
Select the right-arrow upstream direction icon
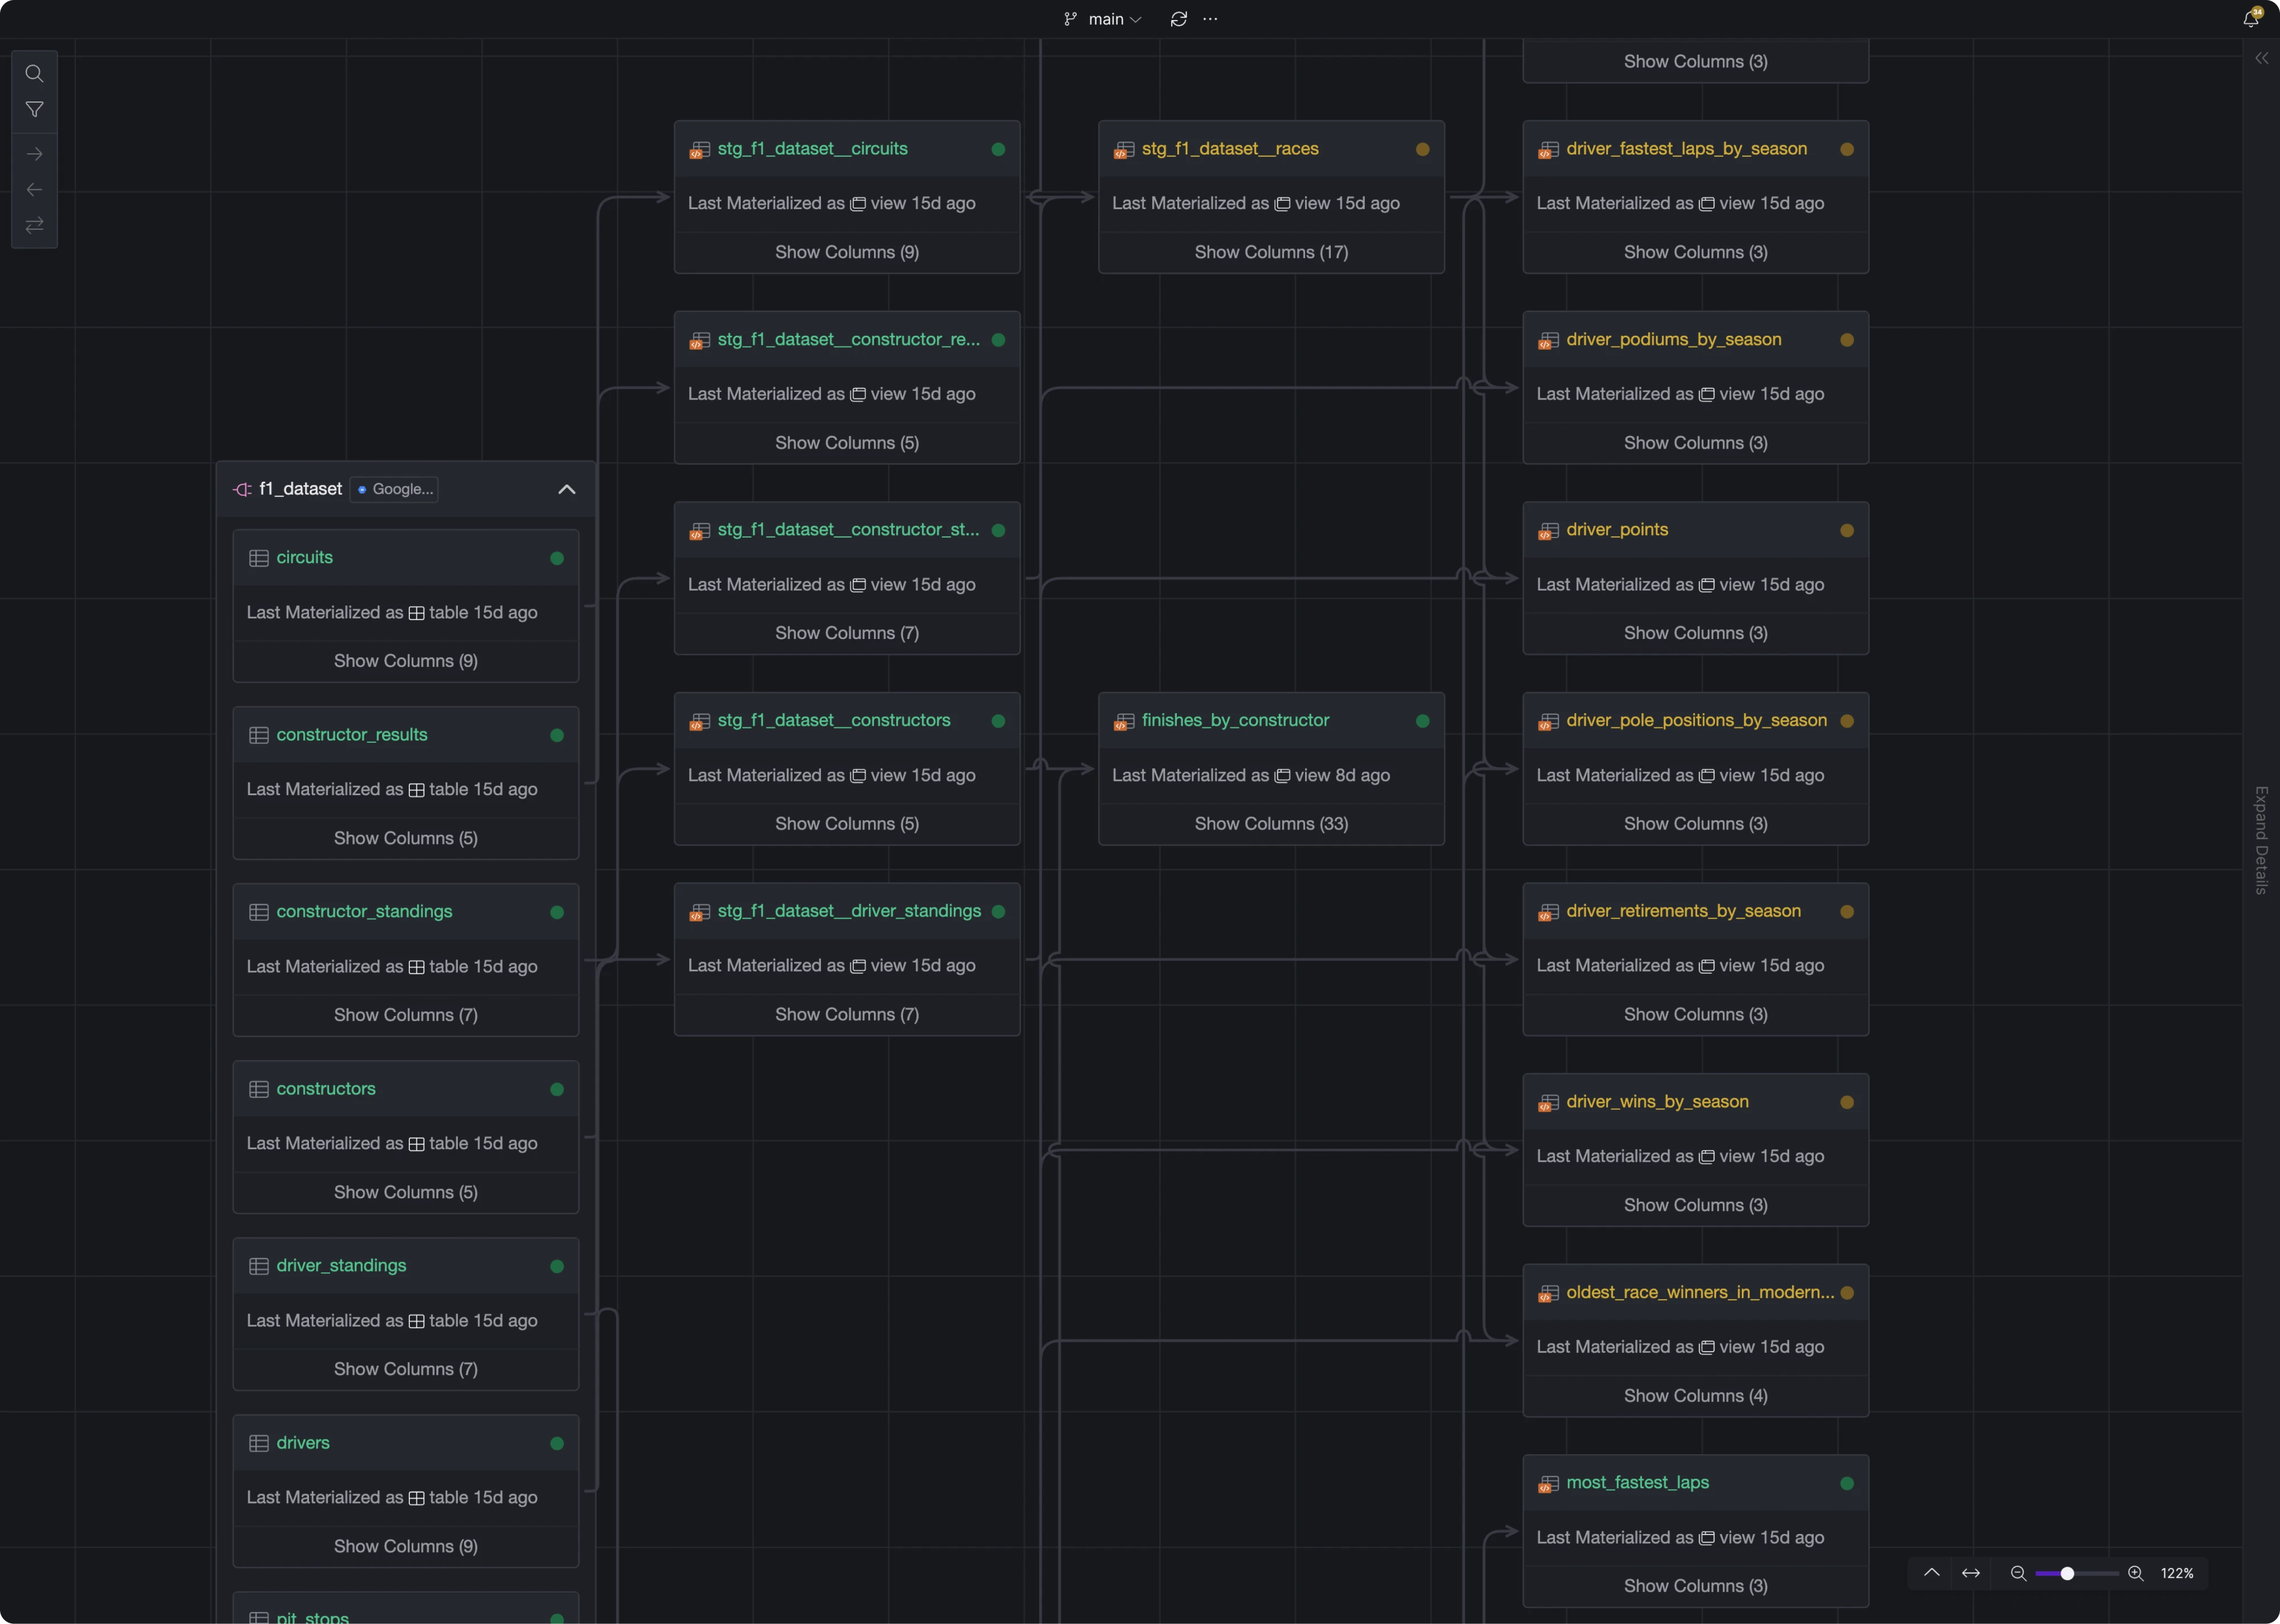(34, 154)
